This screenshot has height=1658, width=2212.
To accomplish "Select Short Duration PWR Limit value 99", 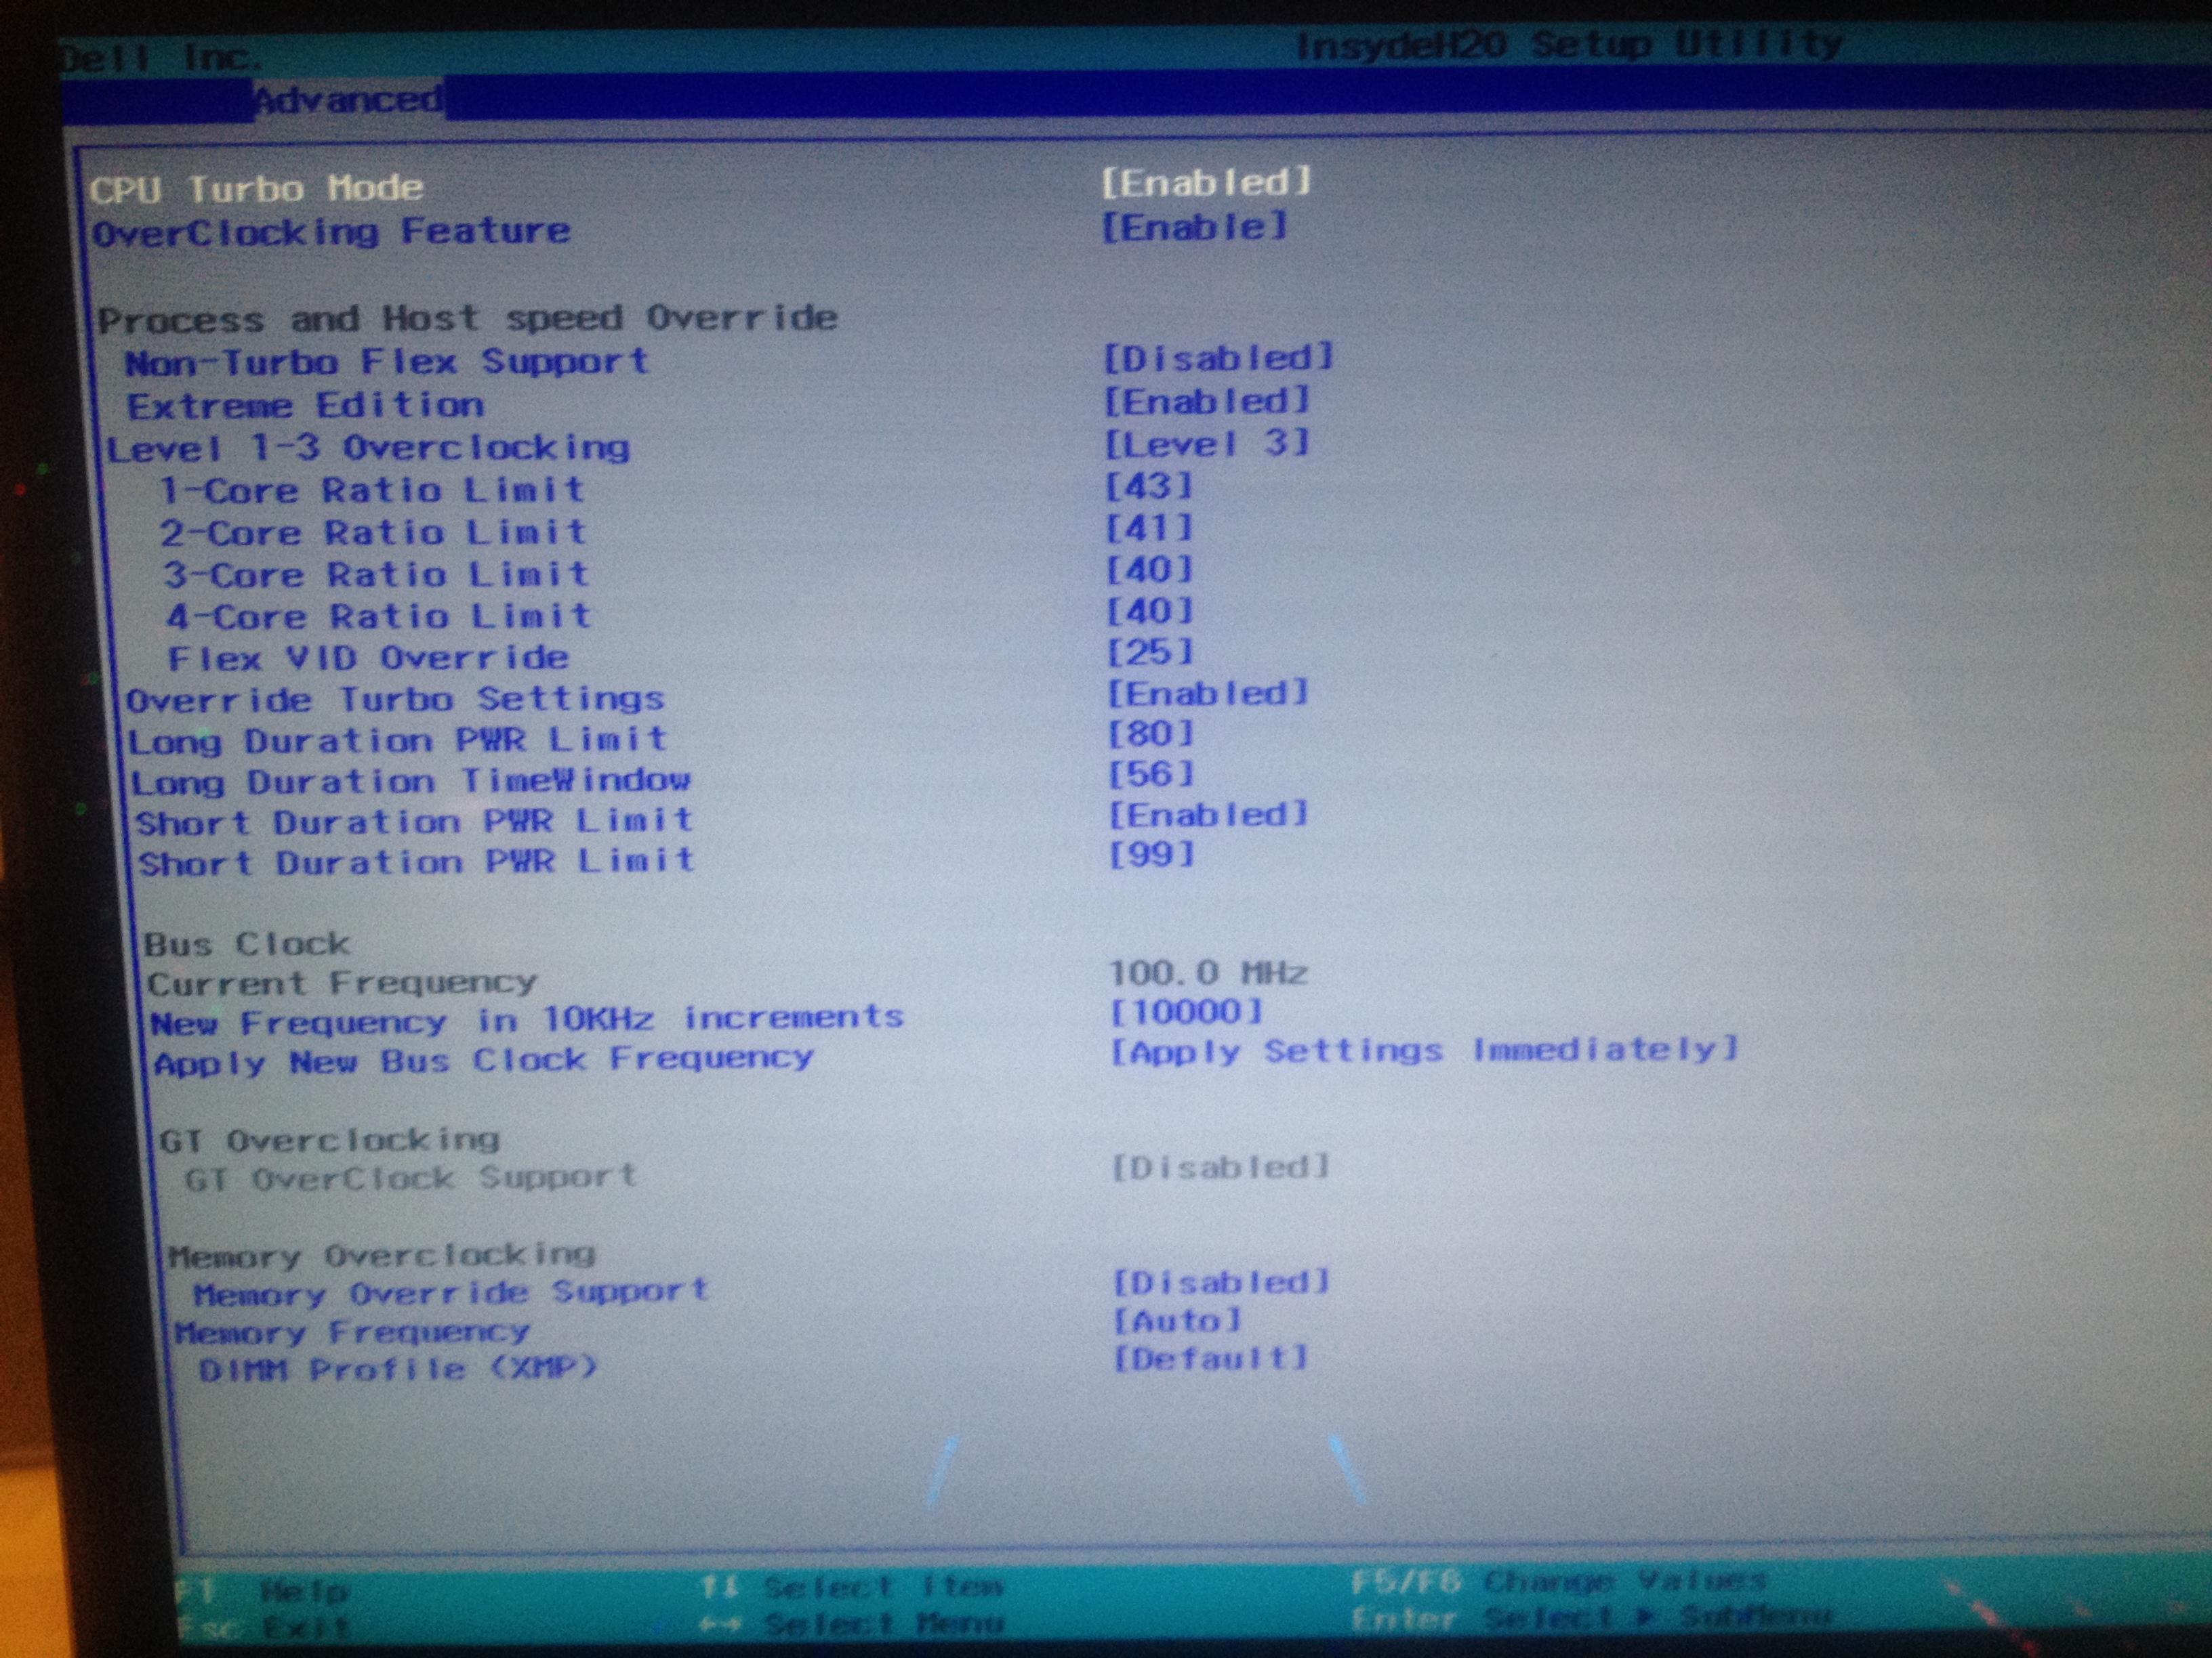I will [1152, 855].
